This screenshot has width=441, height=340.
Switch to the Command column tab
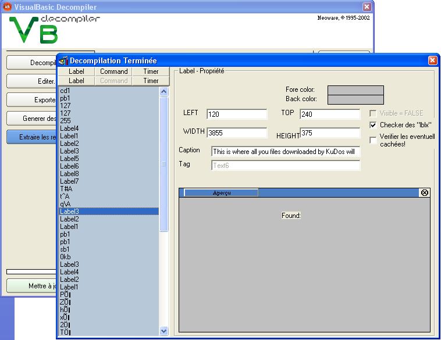113,71
